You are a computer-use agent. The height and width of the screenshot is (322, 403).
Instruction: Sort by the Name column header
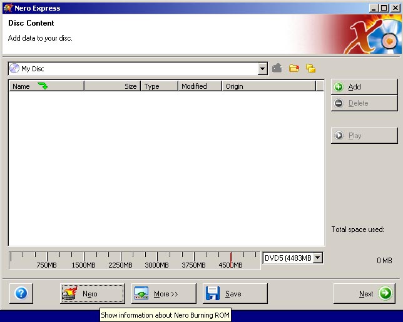click(x=46, y=86)
